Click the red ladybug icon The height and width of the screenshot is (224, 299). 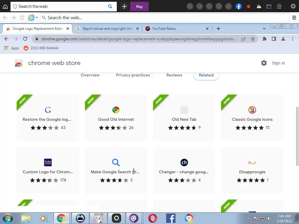tap(248, 6)
